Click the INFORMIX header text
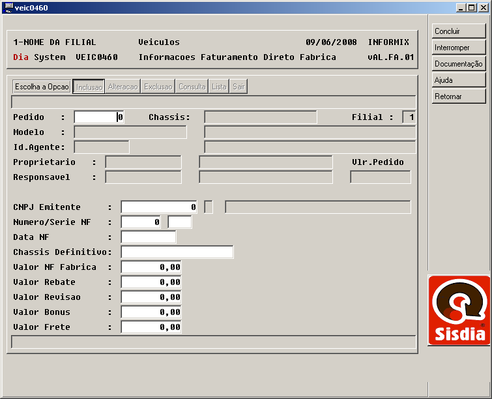This screenshot has width=492, height=399. coord(388,42)
